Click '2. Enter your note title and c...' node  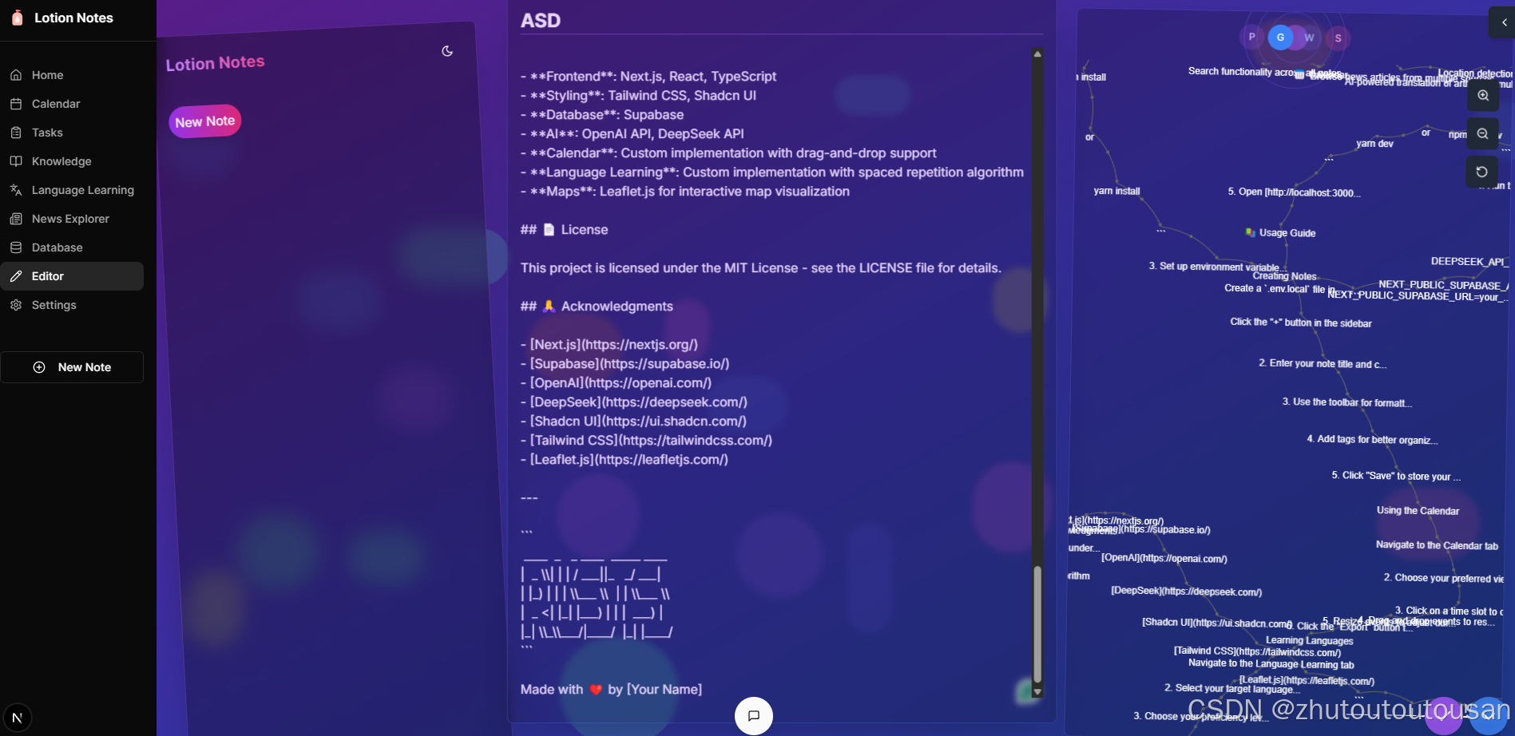[x=1323, y=364]
